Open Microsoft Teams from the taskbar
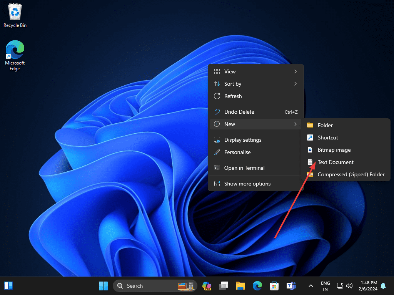The width and height of the screenshot is (394, 295). coord(291,286)
